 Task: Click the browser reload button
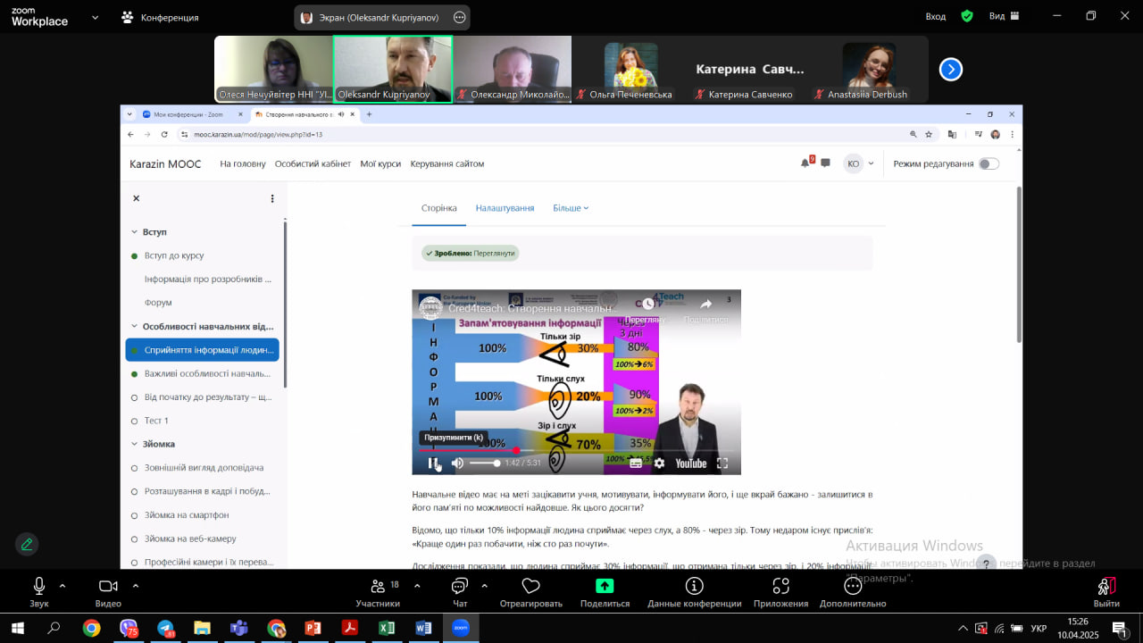(164, 134)
